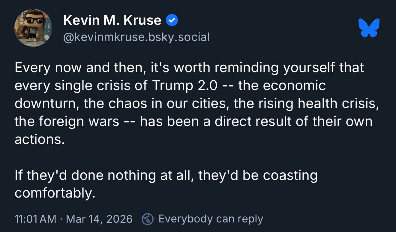Viewport: 396px width, 232px height.
Task: Click the Kevin M. Kruse display name
Action: pyautogui.click(x=112, y=20)
